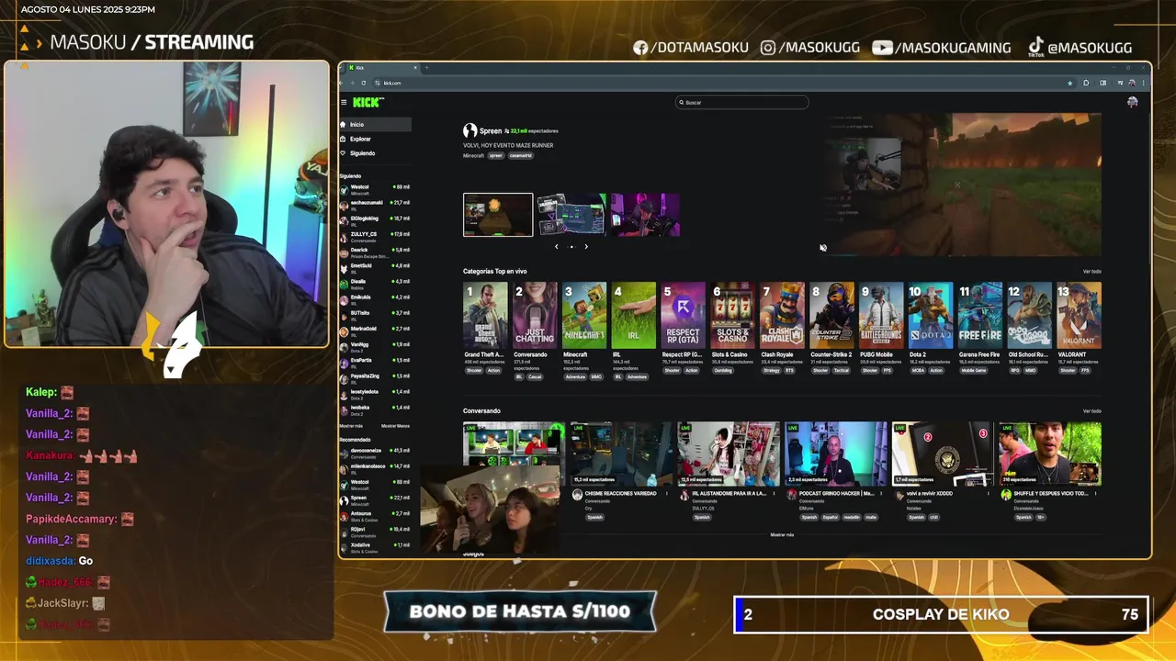Open Siguiendo in the sidebar
Screen dimensions: 1176x661
coord(375,153)
